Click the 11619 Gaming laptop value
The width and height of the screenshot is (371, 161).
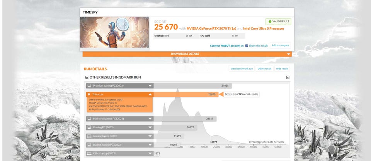(177, 136)
